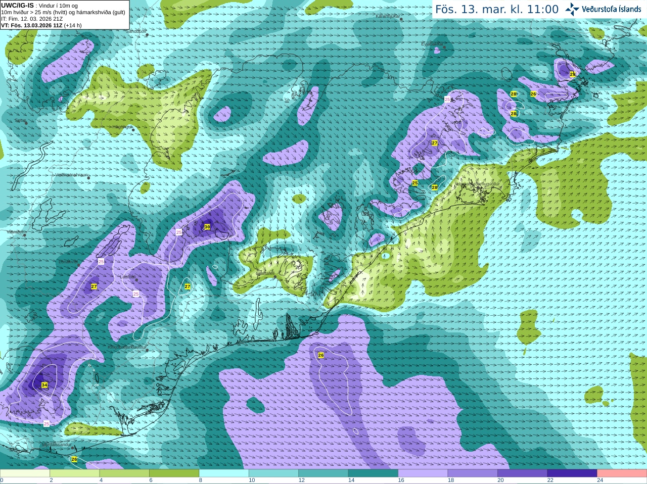Pick the 2–4 m/s legend swatch

coord(74,473)
